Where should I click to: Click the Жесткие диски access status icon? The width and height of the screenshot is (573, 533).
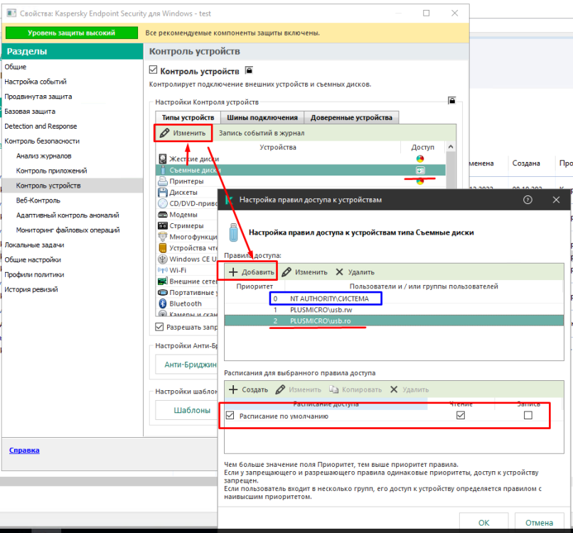(x=420, y=159)
